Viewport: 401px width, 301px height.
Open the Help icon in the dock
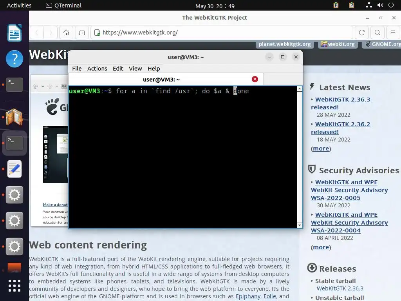click(x=14, y=59)
